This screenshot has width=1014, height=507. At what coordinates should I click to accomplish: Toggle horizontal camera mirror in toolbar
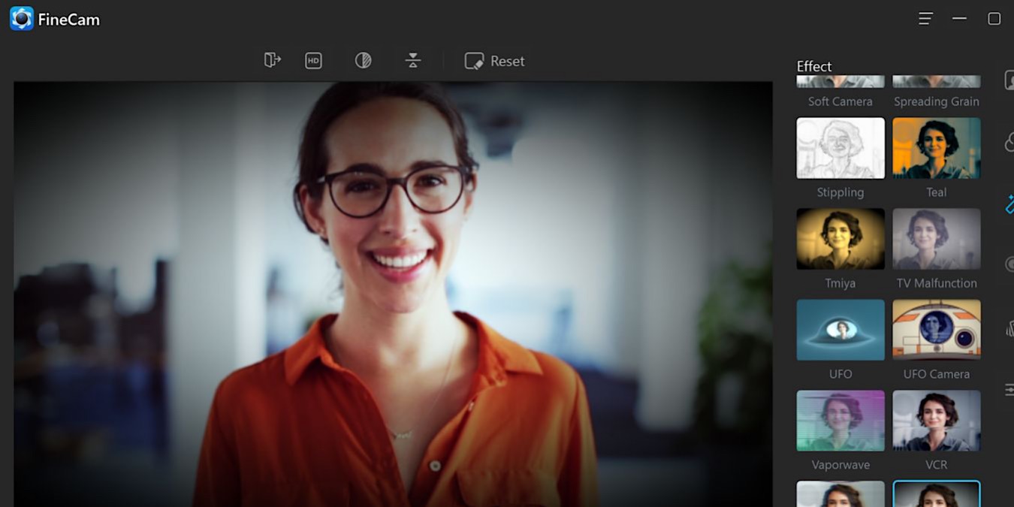272,60
